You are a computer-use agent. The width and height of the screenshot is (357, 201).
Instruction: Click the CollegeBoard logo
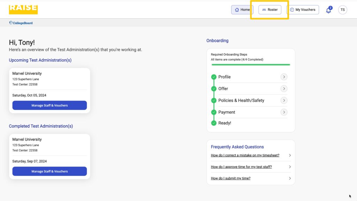21,23
